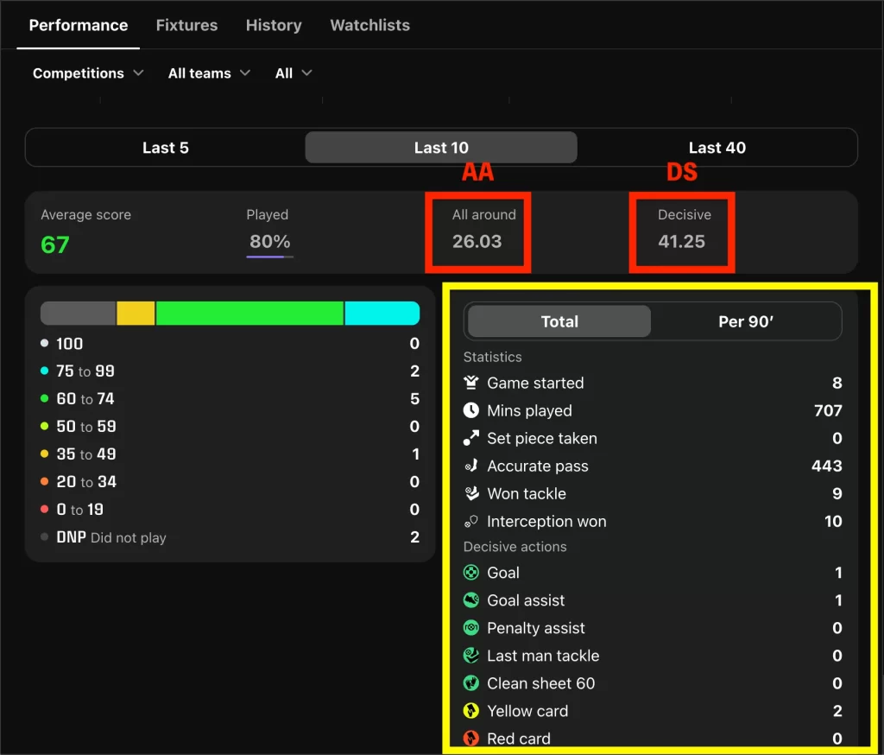Select the Last 5 games range
This screenshot has height=755, width=884.
[165, 148]
